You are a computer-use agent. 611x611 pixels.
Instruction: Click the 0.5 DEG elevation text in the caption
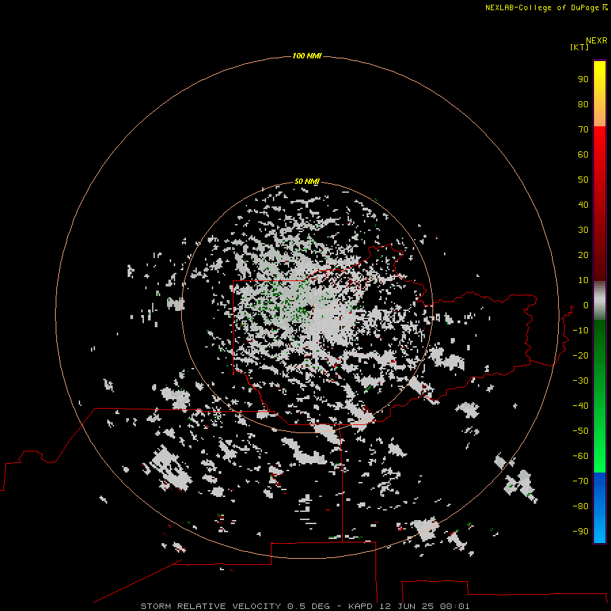(308, 606)
